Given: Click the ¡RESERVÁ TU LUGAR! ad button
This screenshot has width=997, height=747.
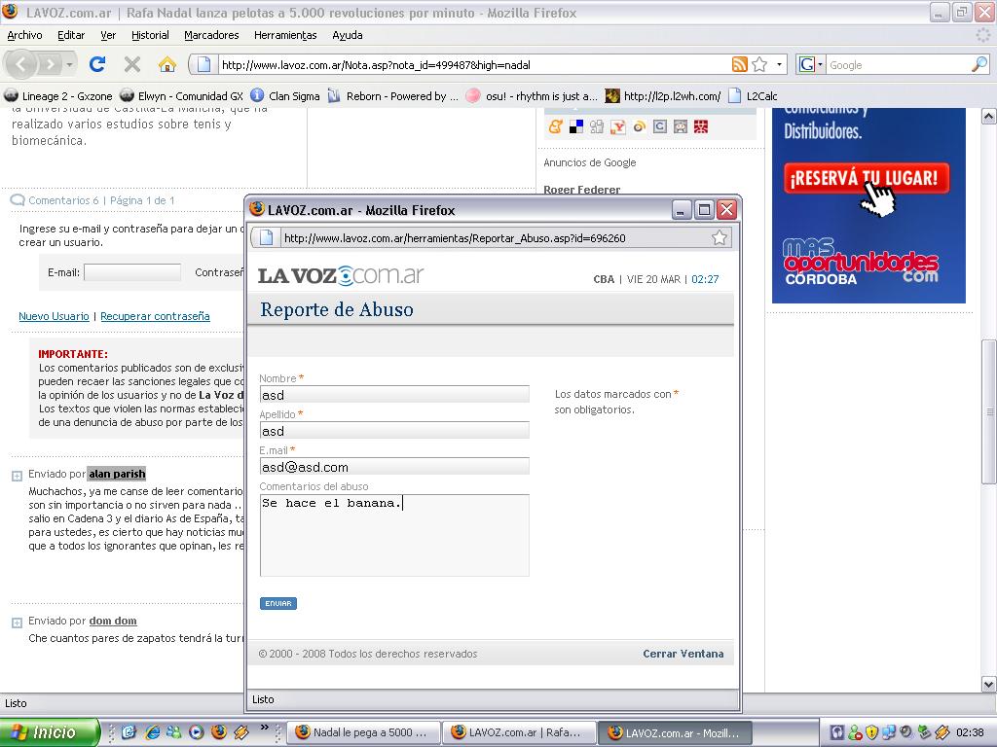Looking at the screenshot, I should click(867, 178).
